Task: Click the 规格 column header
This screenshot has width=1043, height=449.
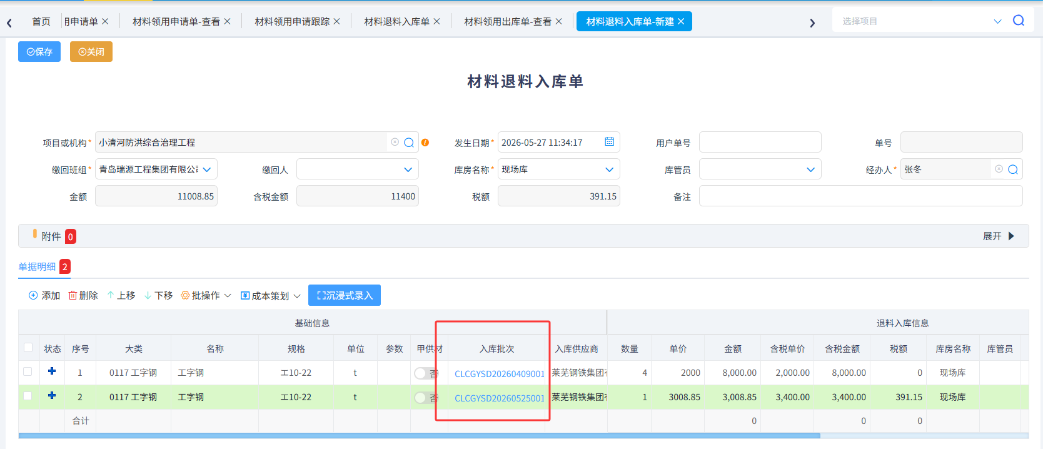Action: pyautogui.click(x=296, y=348)
